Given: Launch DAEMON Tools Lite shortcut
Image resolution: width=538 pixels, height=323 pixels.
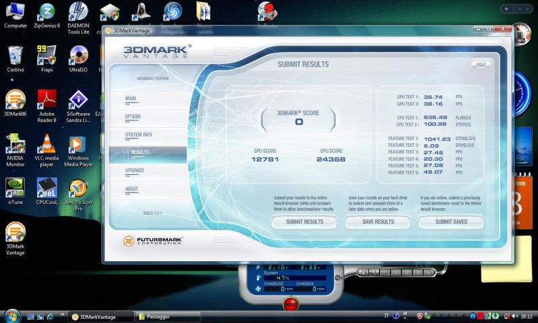Looking at the screenshot, I should click(x=78, y=18).
